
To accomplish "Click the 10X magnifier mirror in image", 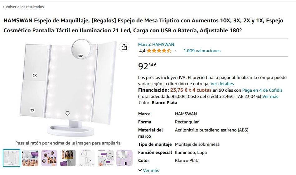I will (82, 49).
